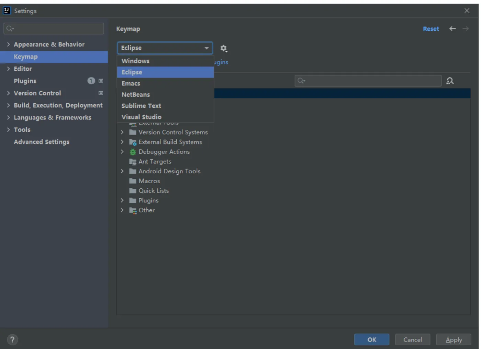Expand the Android Design Tools node
Screen dimensions: 481x349
coord(122,171)
